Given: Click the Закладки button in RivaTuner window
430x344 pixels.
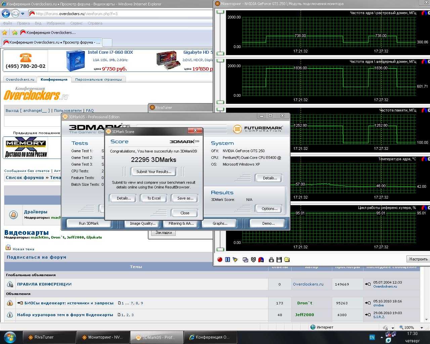Looking at the screenshot, I should pyautogui.click(x=164, y=232).
